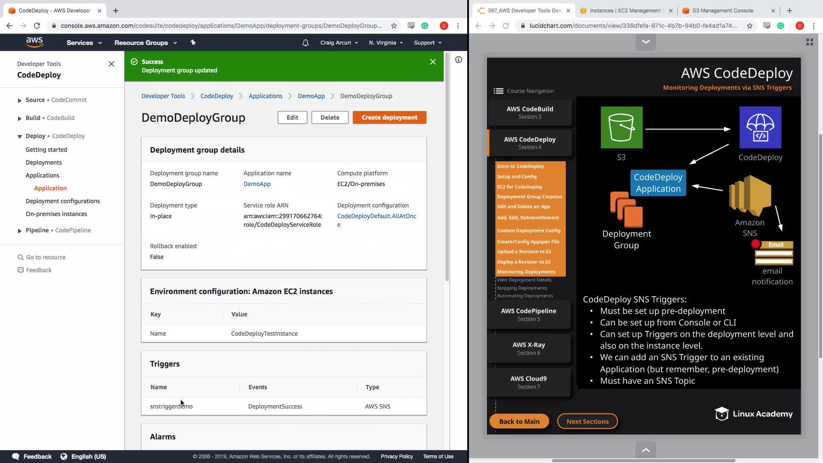The image size is (823, 463).
Task: Click the AWS logo home icon
Action: point(34,42)
